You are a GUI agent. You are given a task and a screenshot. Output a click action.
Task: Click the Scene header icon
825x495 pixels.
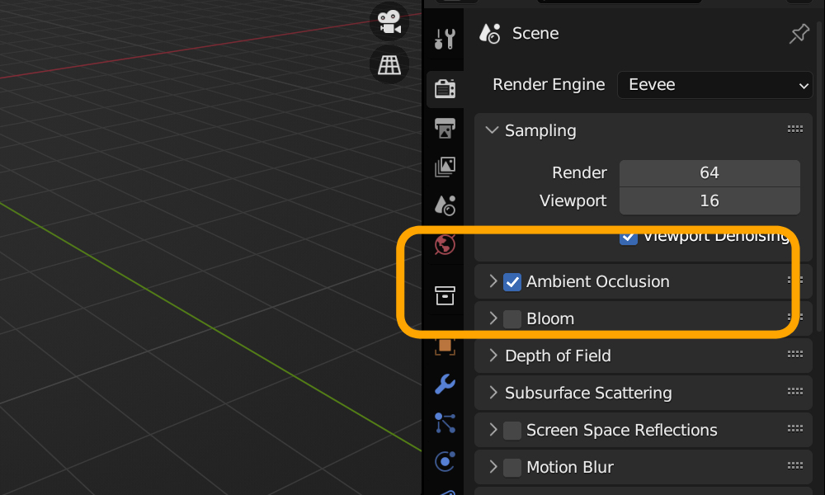pos(490,34)
